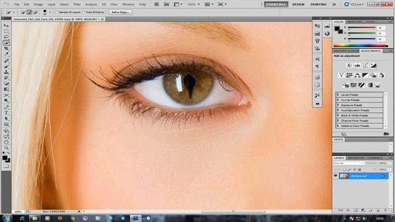Open the Filter menu
Viewport: 395px width, 222px height.
[x=77, y=4]
